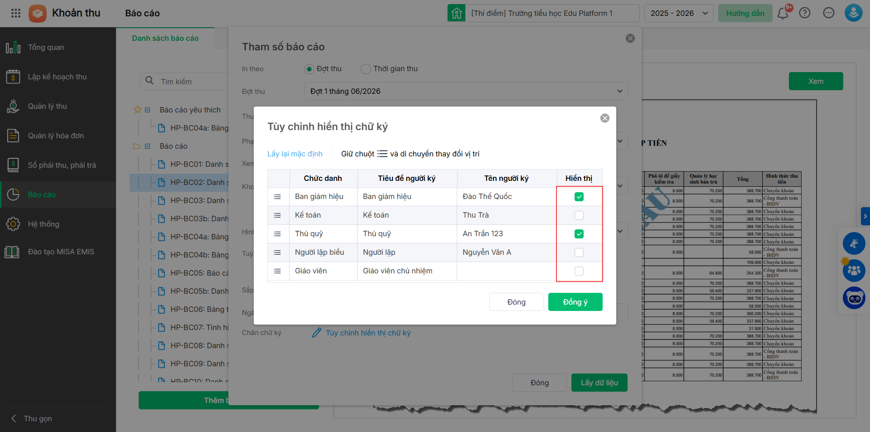Viewport: 870px width, 432px height.
Task: Click the Đồng ý button
Action: coord(575,302)
